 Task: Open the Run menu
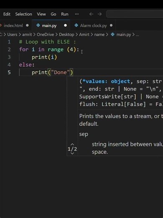tap(65, 14)
